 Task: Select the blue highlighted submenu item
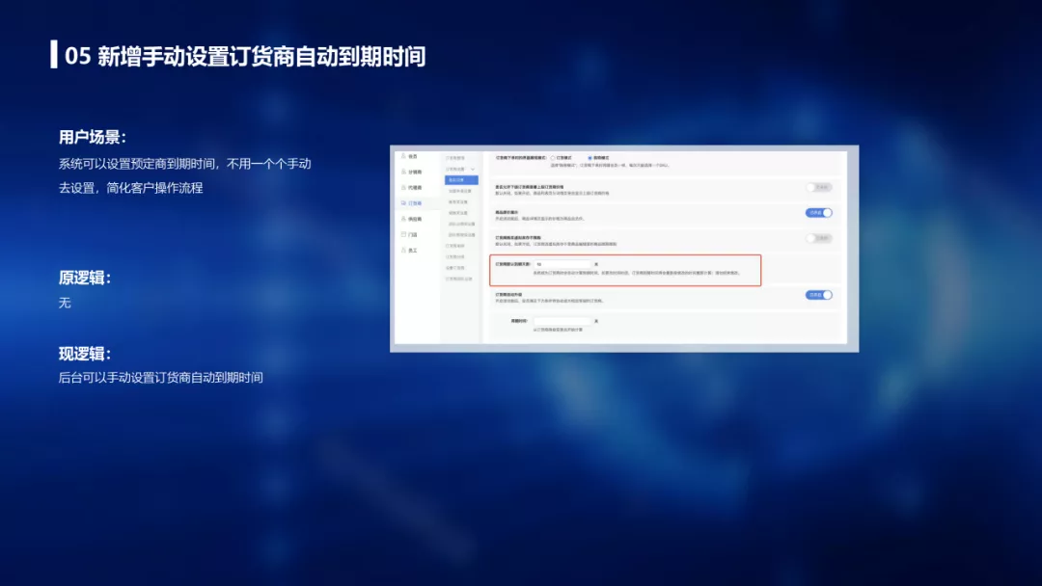coord(461,180)
